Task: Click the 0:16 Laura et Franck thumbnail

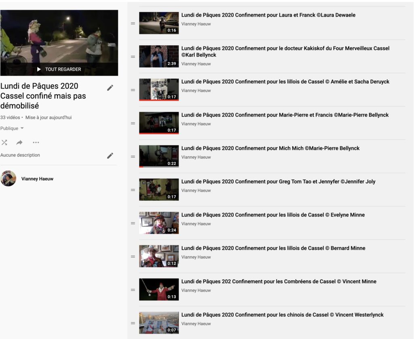Action: [x=159, y=23]
